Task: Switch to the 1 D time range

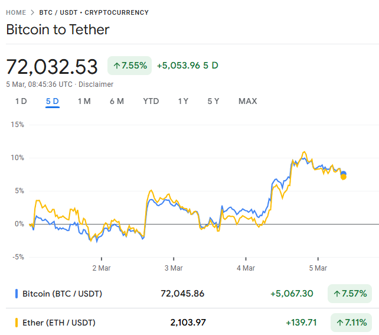Action: tap(21, 101)
